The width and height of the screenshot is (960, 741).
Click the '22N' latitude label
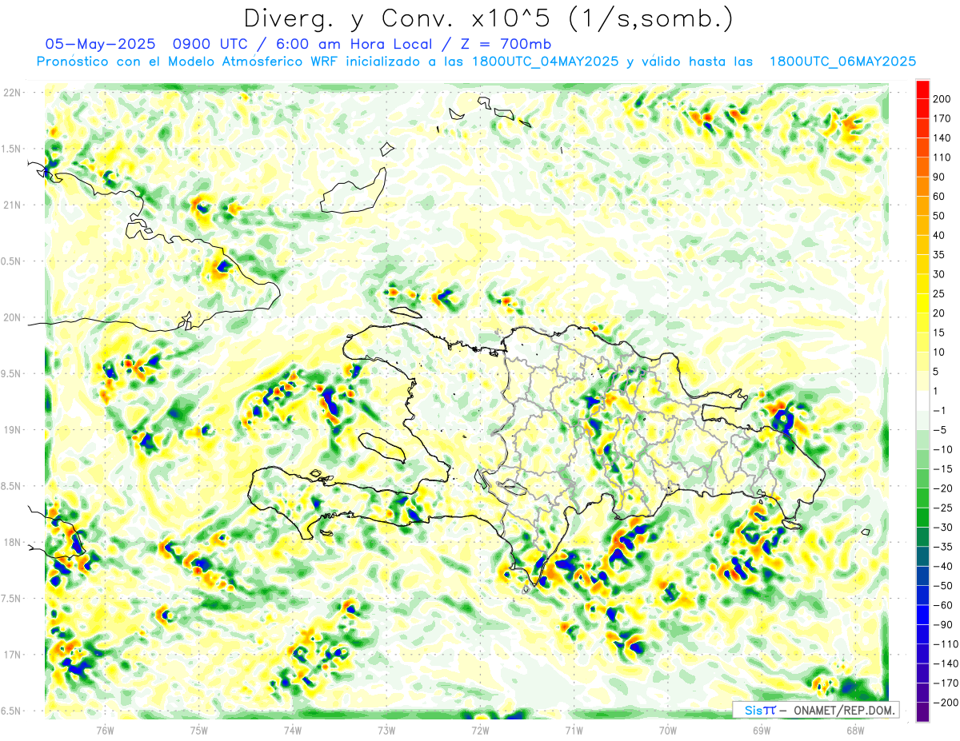(x=12, y=93)
